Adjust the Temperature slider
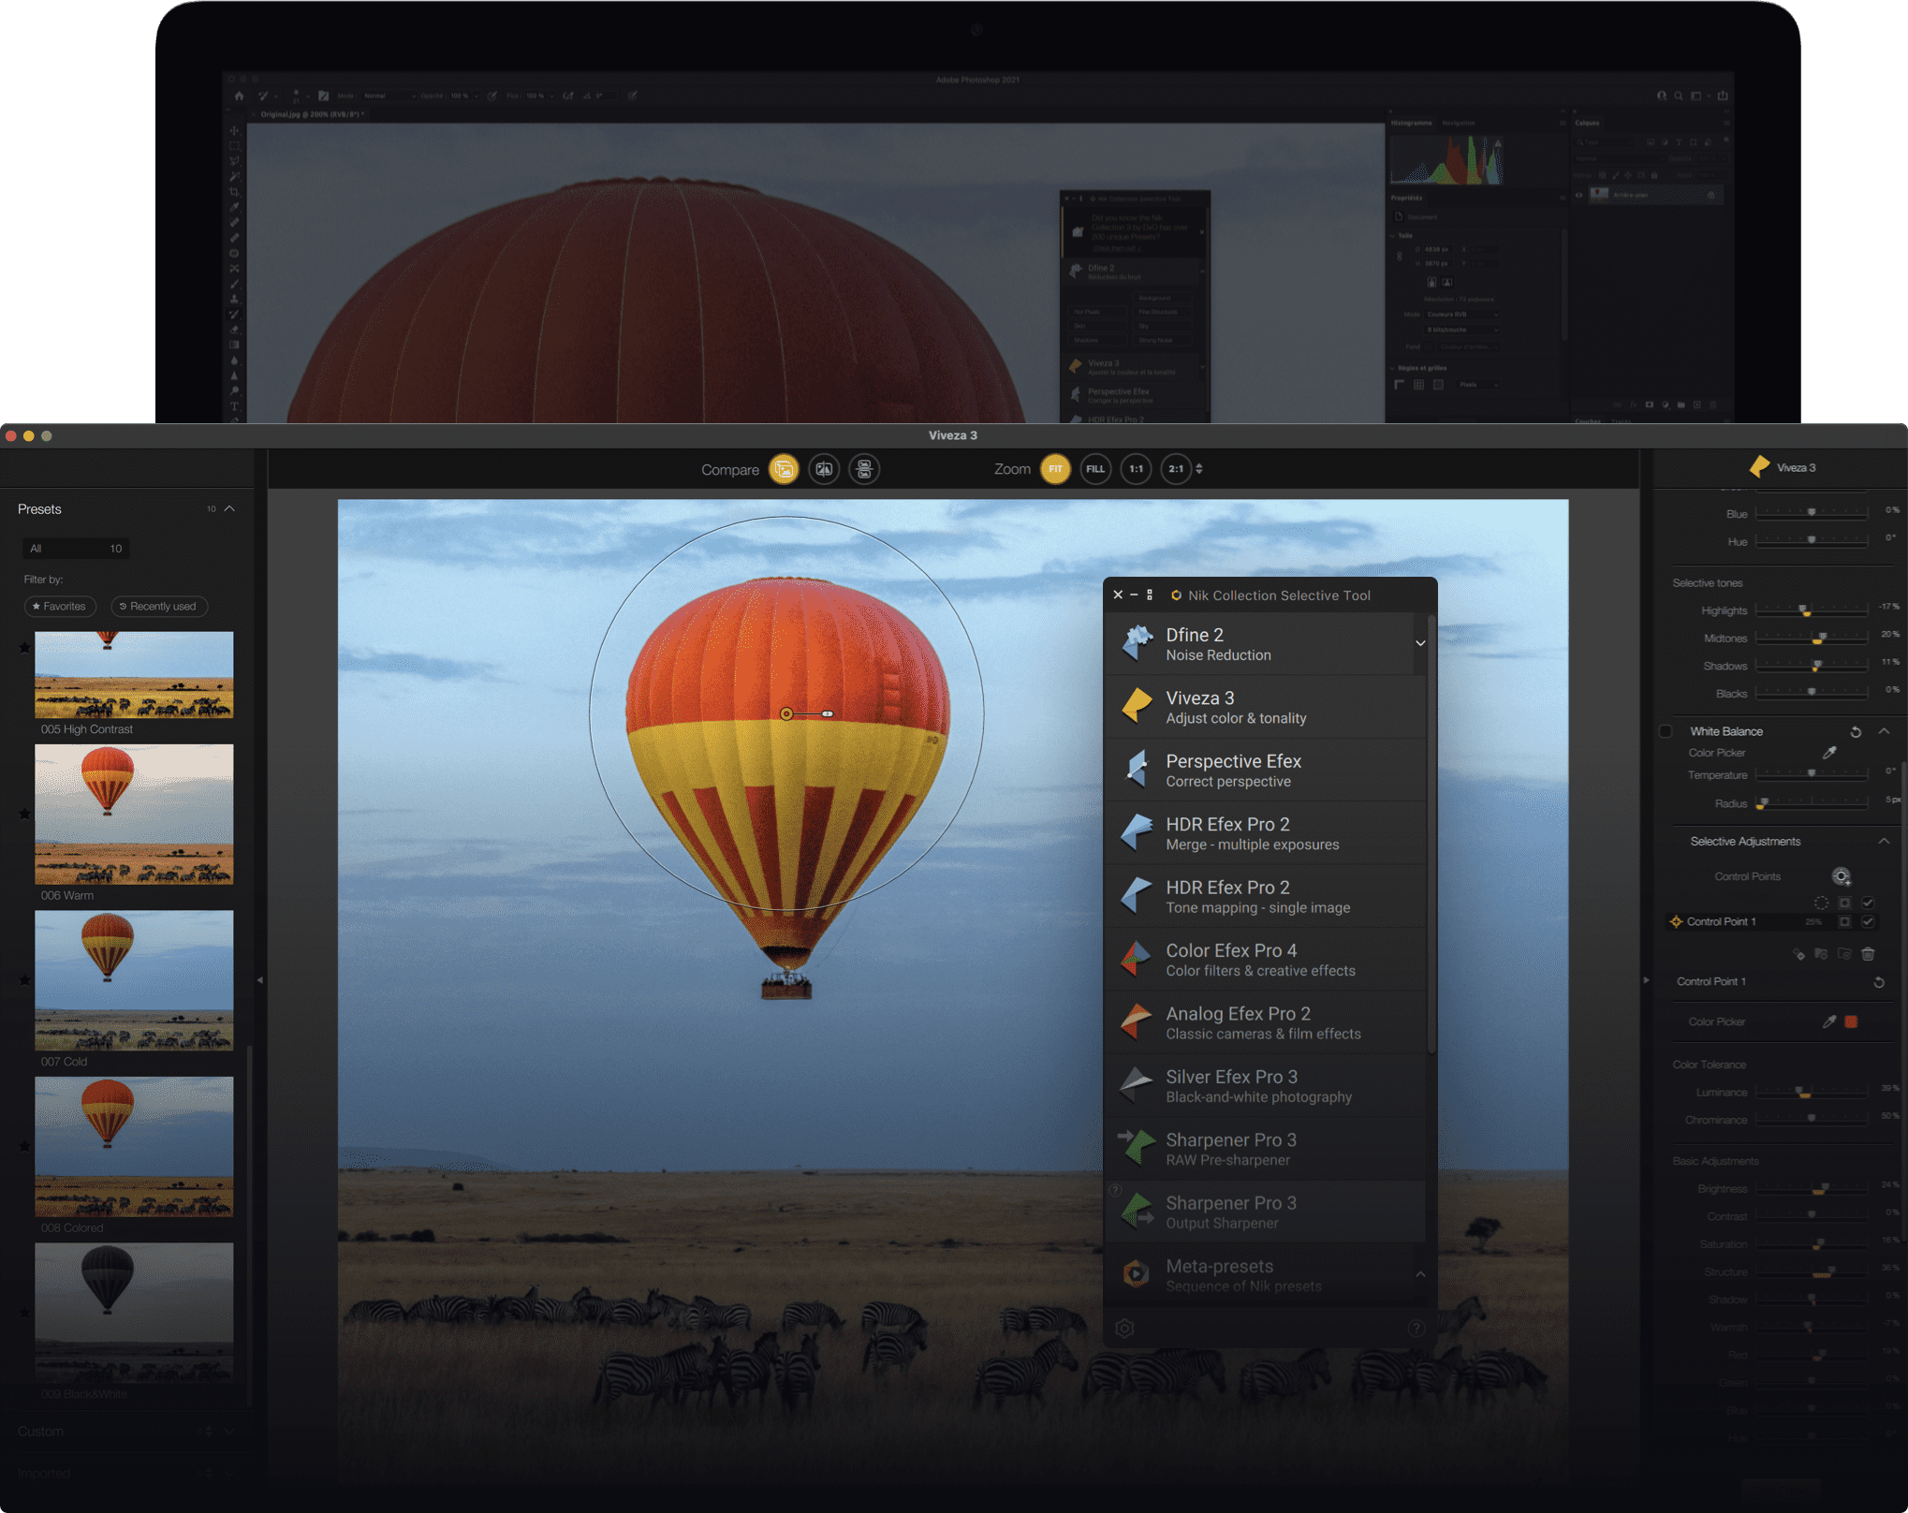This screenshot has width=1908, height=1513. (x=1812, y=774)
